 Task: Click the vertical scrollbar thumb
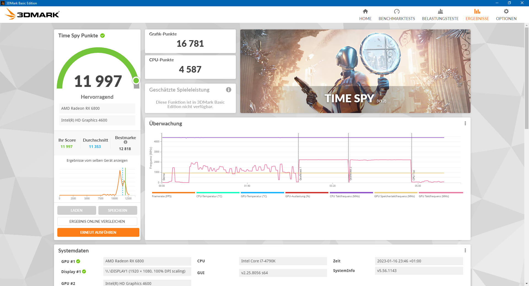pos(527,78)
